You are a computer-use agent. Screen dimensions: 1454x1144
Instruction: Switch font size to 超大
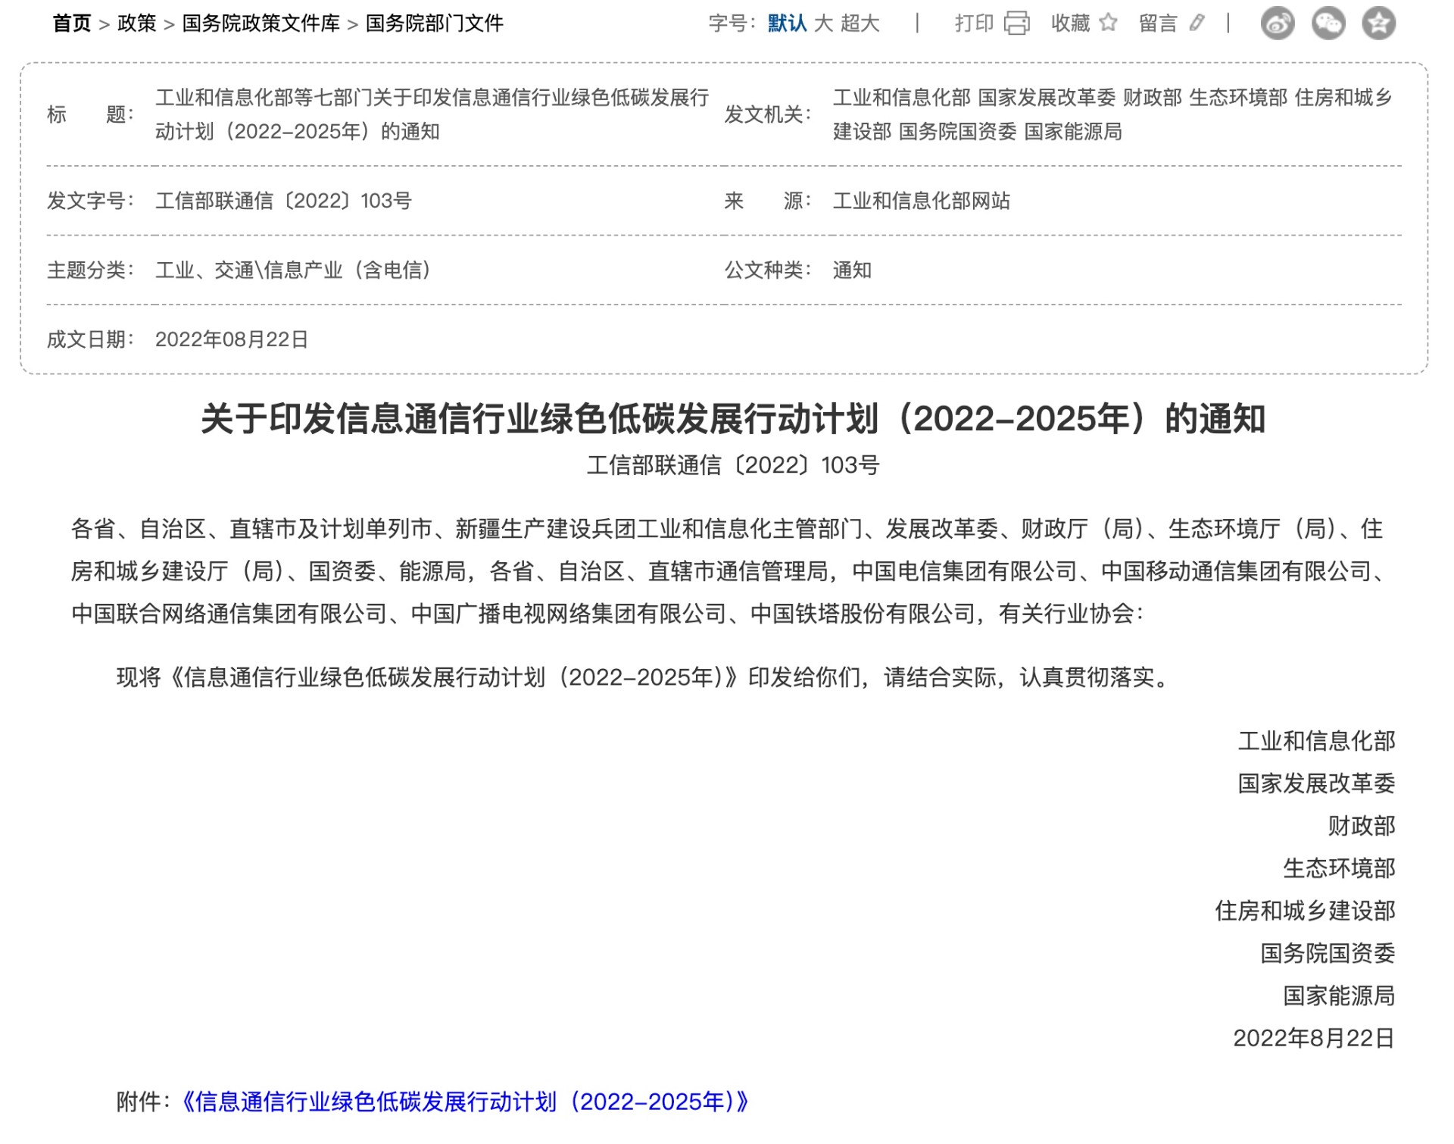click(x=860, y=23)
